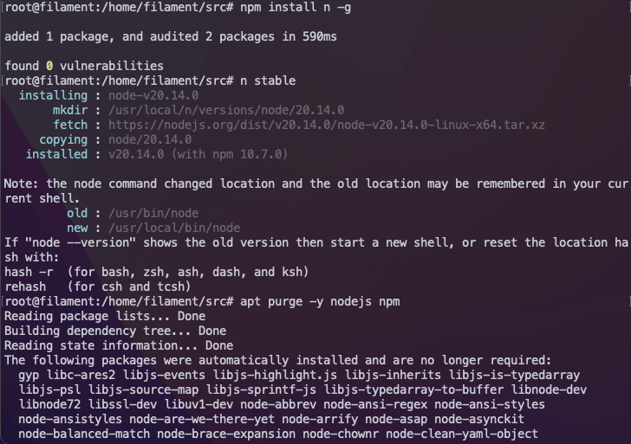The width and height of the screenshot is (631, 444).
Task: Click the 'rehash' command hint
Action: point(25,286)
